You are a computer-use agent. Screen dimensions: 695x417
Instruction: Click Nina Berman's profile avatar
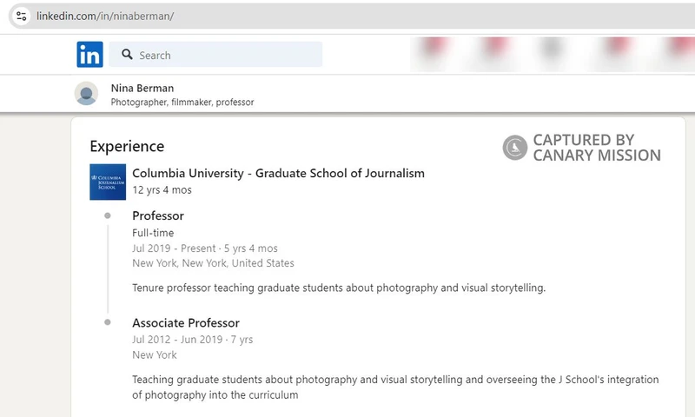point(86,94)
